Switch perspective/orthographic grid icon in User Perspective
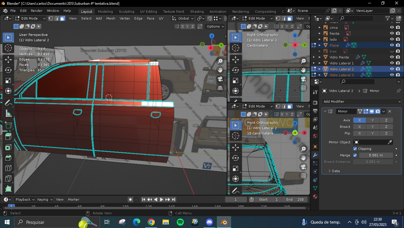The height and width of the screenshot is (228, 404). [x=220, y=88]
